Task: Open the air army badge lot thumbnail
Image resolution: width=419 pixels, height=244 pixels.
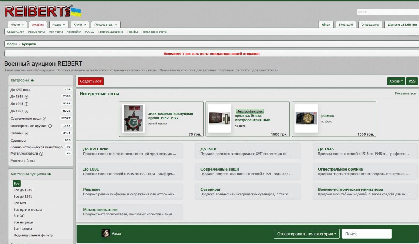Action: pyautogui.click(x=133, y=118)
